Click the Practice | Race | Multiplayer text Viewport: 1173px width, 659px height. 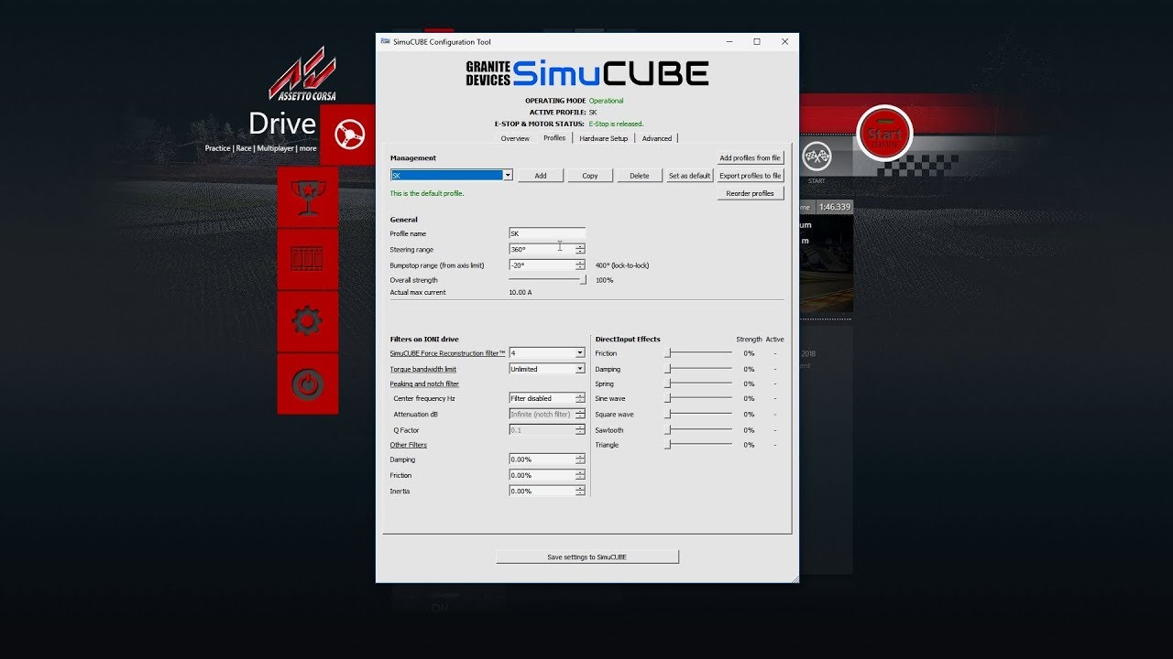tap(261, 148)
